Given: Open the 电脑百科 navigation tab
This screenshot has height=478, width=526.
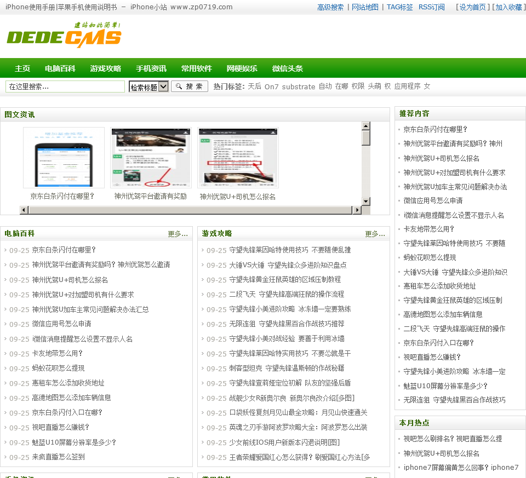Looking at the screenshot, I should coord(60,68).
